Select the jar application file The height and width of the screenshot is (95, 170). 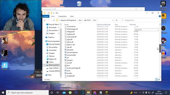[x=68, y=58]
